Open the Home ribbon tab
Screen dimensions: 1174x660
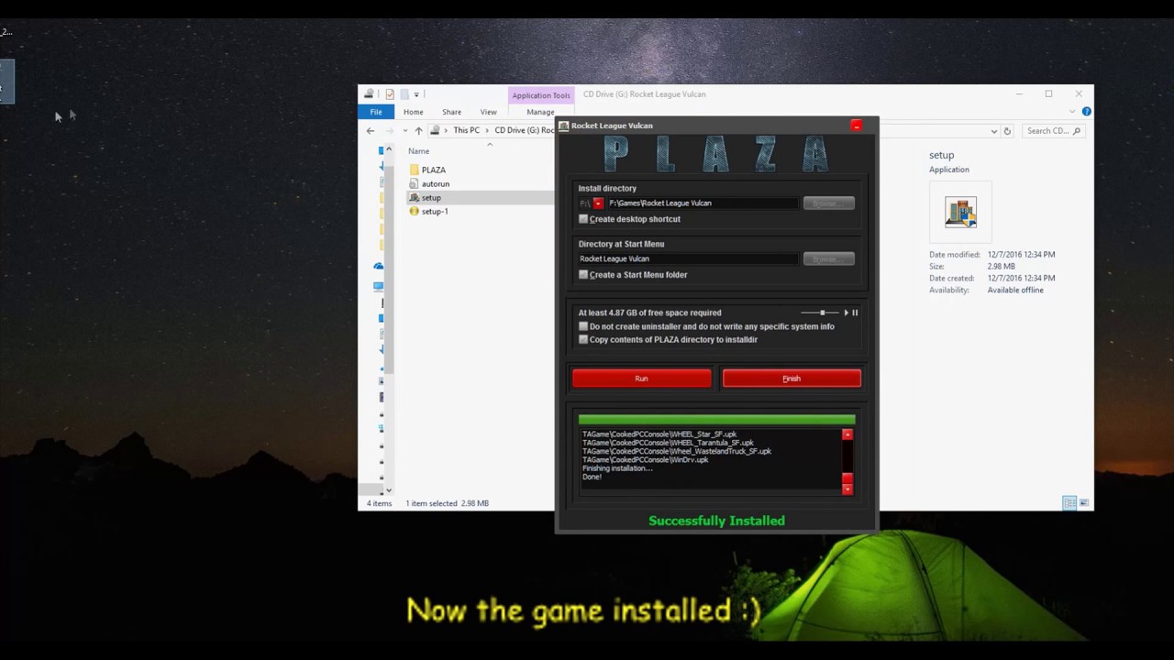413,112
